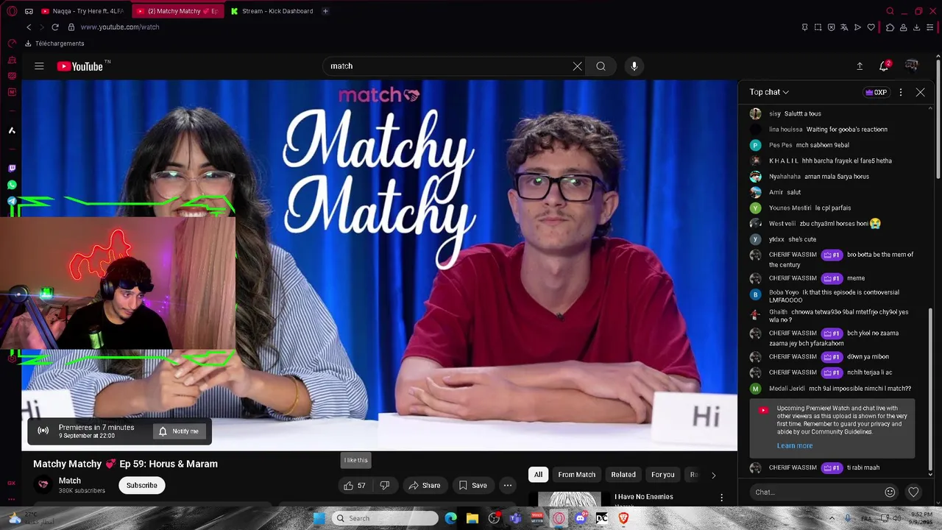Open the emoji picker in chat
The width and height of the screenshot is (942, 530).
point(890,492)
